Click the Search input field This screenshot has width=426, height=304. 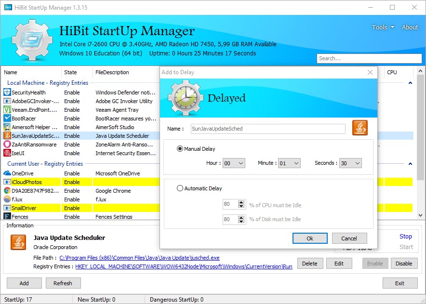tap(369, 58)
